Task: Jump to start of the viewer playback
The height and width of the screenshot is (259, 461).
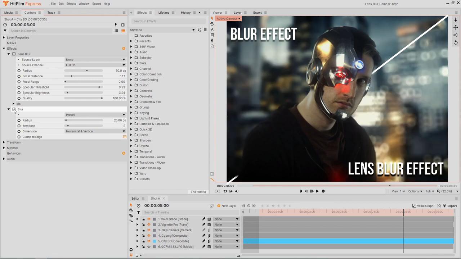Action: pos(301,191)
